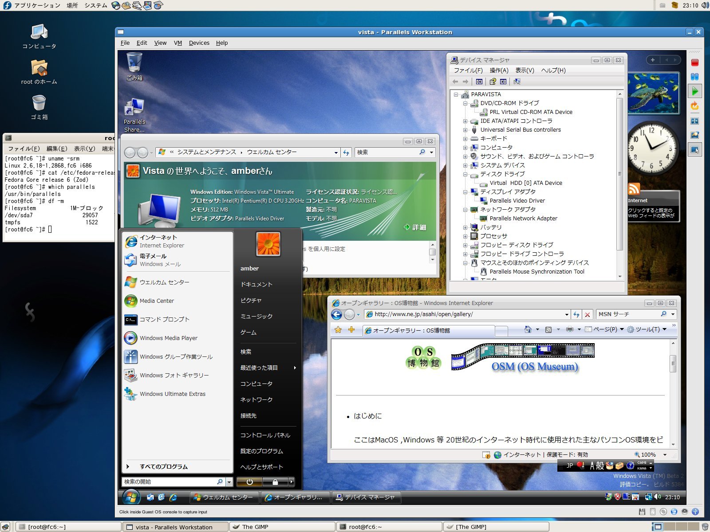Expand the Universal Serial Bus controllers node
This screenshot has width=710, height=532.
pyautogui.click(x=465, y=130)
